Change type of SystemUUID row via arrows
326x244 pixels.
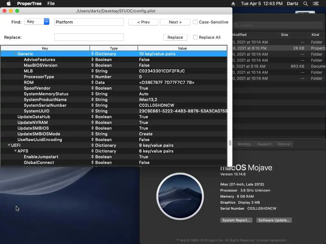93,111
